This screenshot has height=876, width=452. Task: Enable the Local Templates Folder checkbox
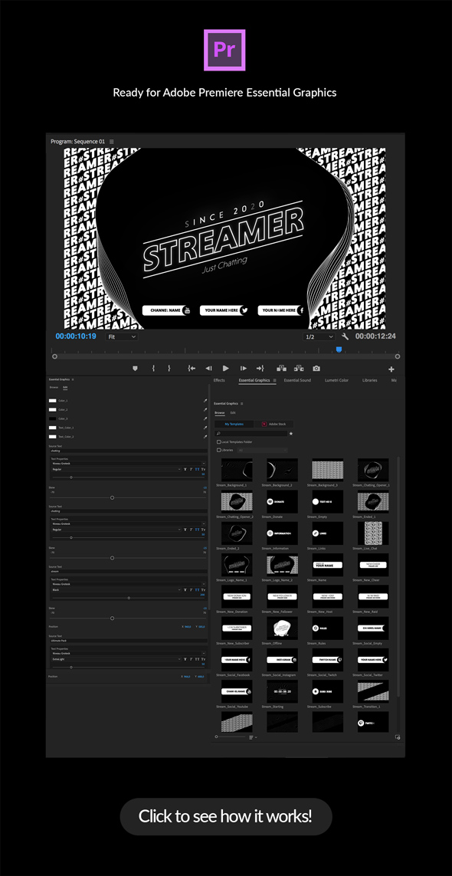(x=218, y=442)
